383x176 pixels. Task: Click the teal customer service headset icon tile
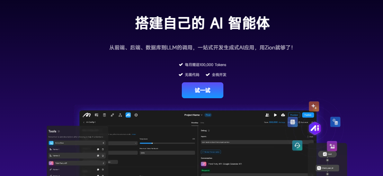click(297, 146)
